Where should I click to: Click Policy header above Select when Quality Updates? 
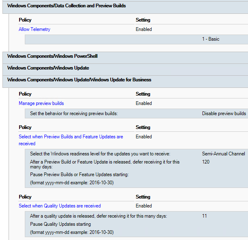25,197
